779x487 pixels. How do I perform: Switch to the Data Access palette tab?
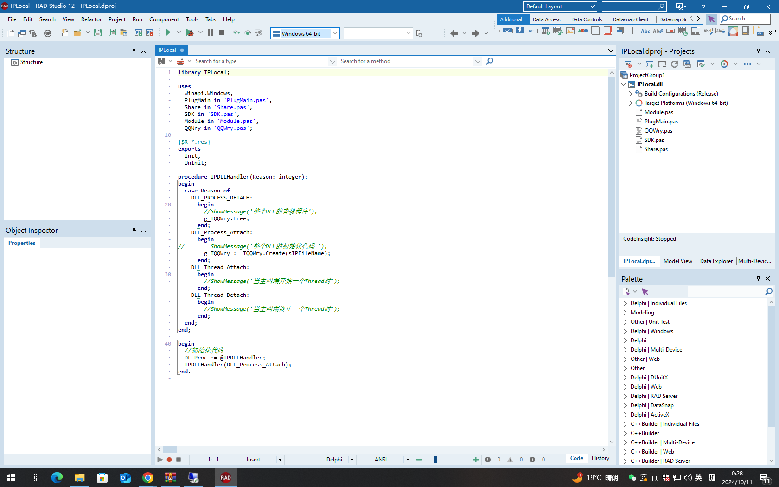546,19
